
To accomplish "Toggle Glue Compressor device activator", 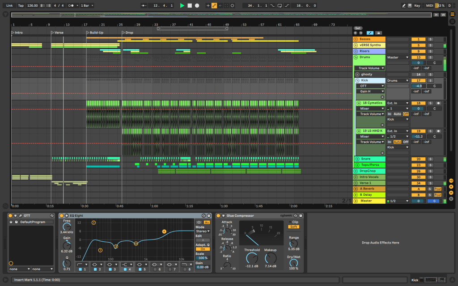I will 218,216.
